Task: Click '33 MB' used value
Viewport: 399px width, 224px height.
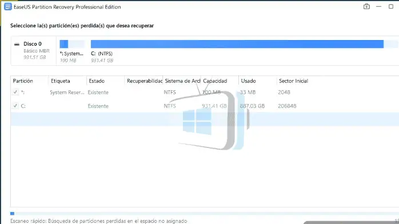Action: pyautogui.click(x=248, y=93)
